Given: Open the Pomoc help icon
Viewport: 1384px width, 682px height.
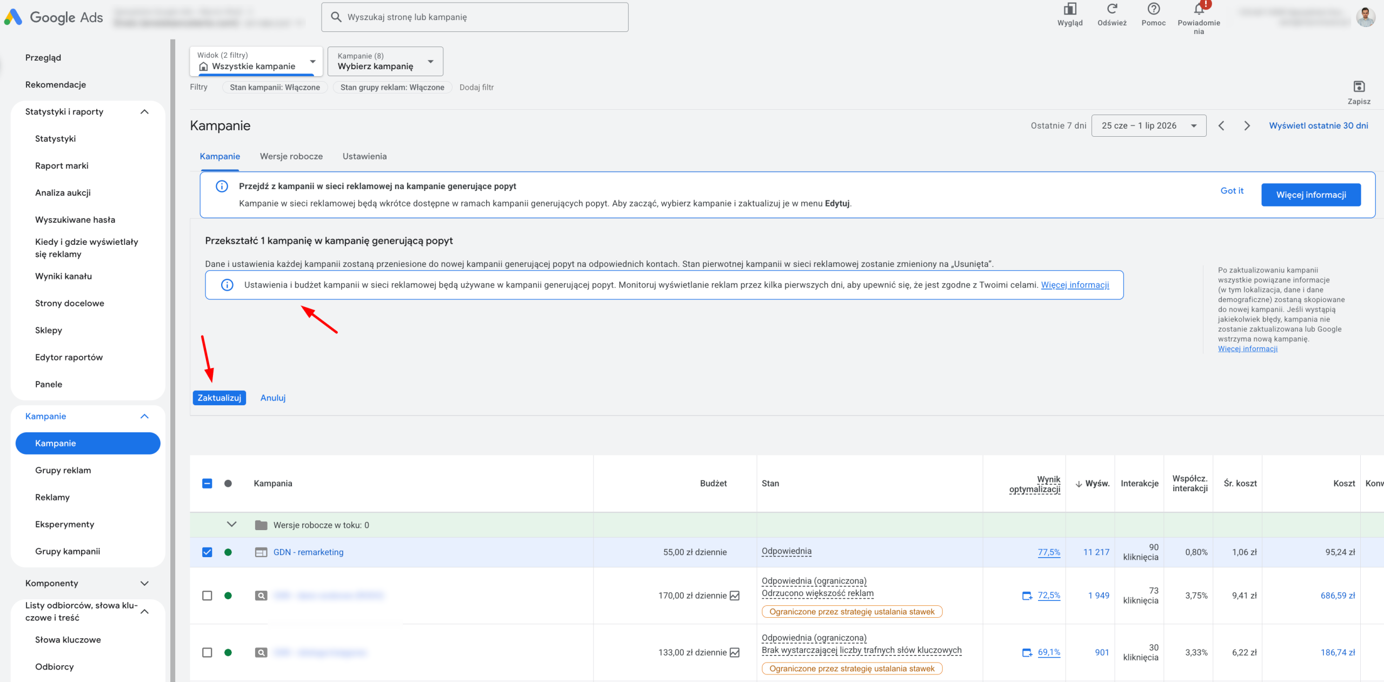Looking at the screenshot, I should coord(1154,9).
